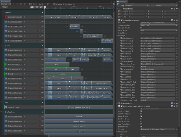Viewport: 181px width, 137px height.
Task: Open the Transform component gear menu
Action: pyautogui.click(x=177, y=9)
